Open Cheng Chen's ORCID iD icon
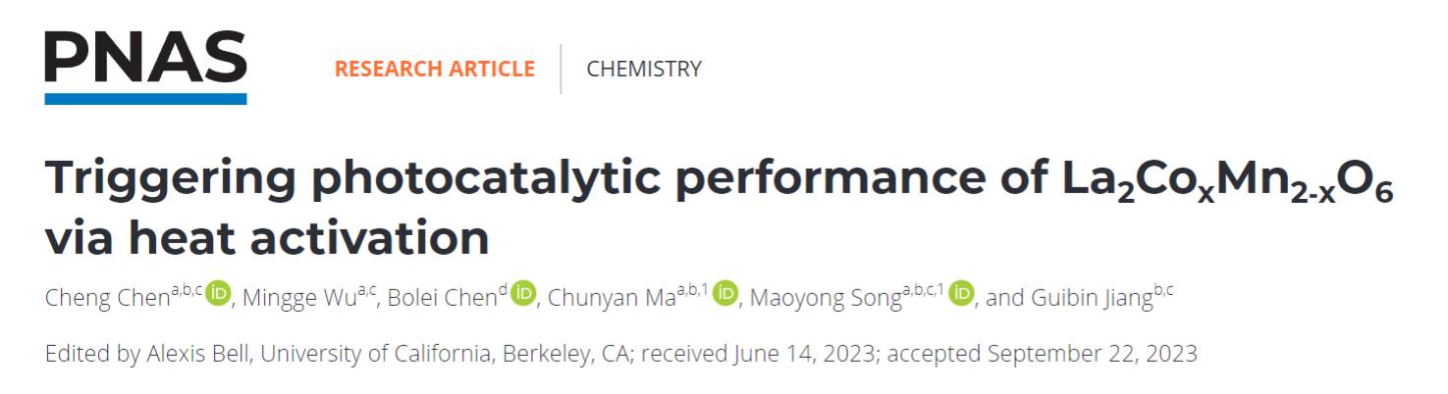This screenshot has height=394, width=1448. pyautogui.click(x=218, y=293)
